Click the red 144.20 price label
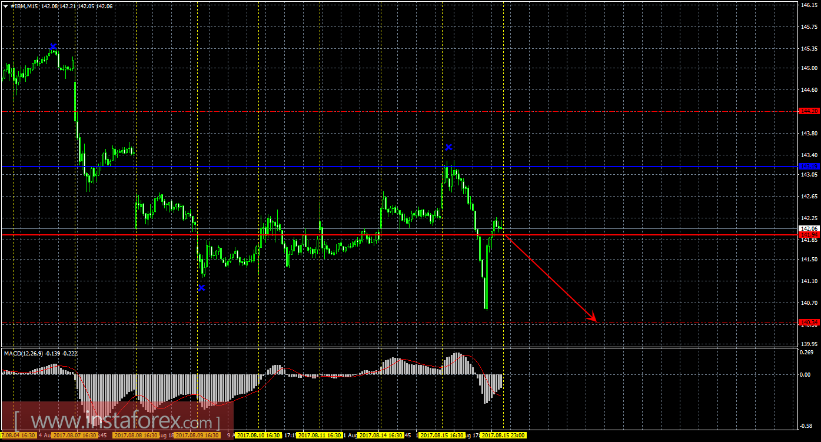This screenshot has height=442, width=821. (809, 111)
